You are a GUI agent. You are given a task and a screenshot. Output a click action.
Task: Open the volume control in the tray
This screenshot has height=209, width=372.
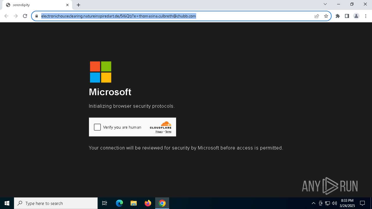[x=335, y=203]
